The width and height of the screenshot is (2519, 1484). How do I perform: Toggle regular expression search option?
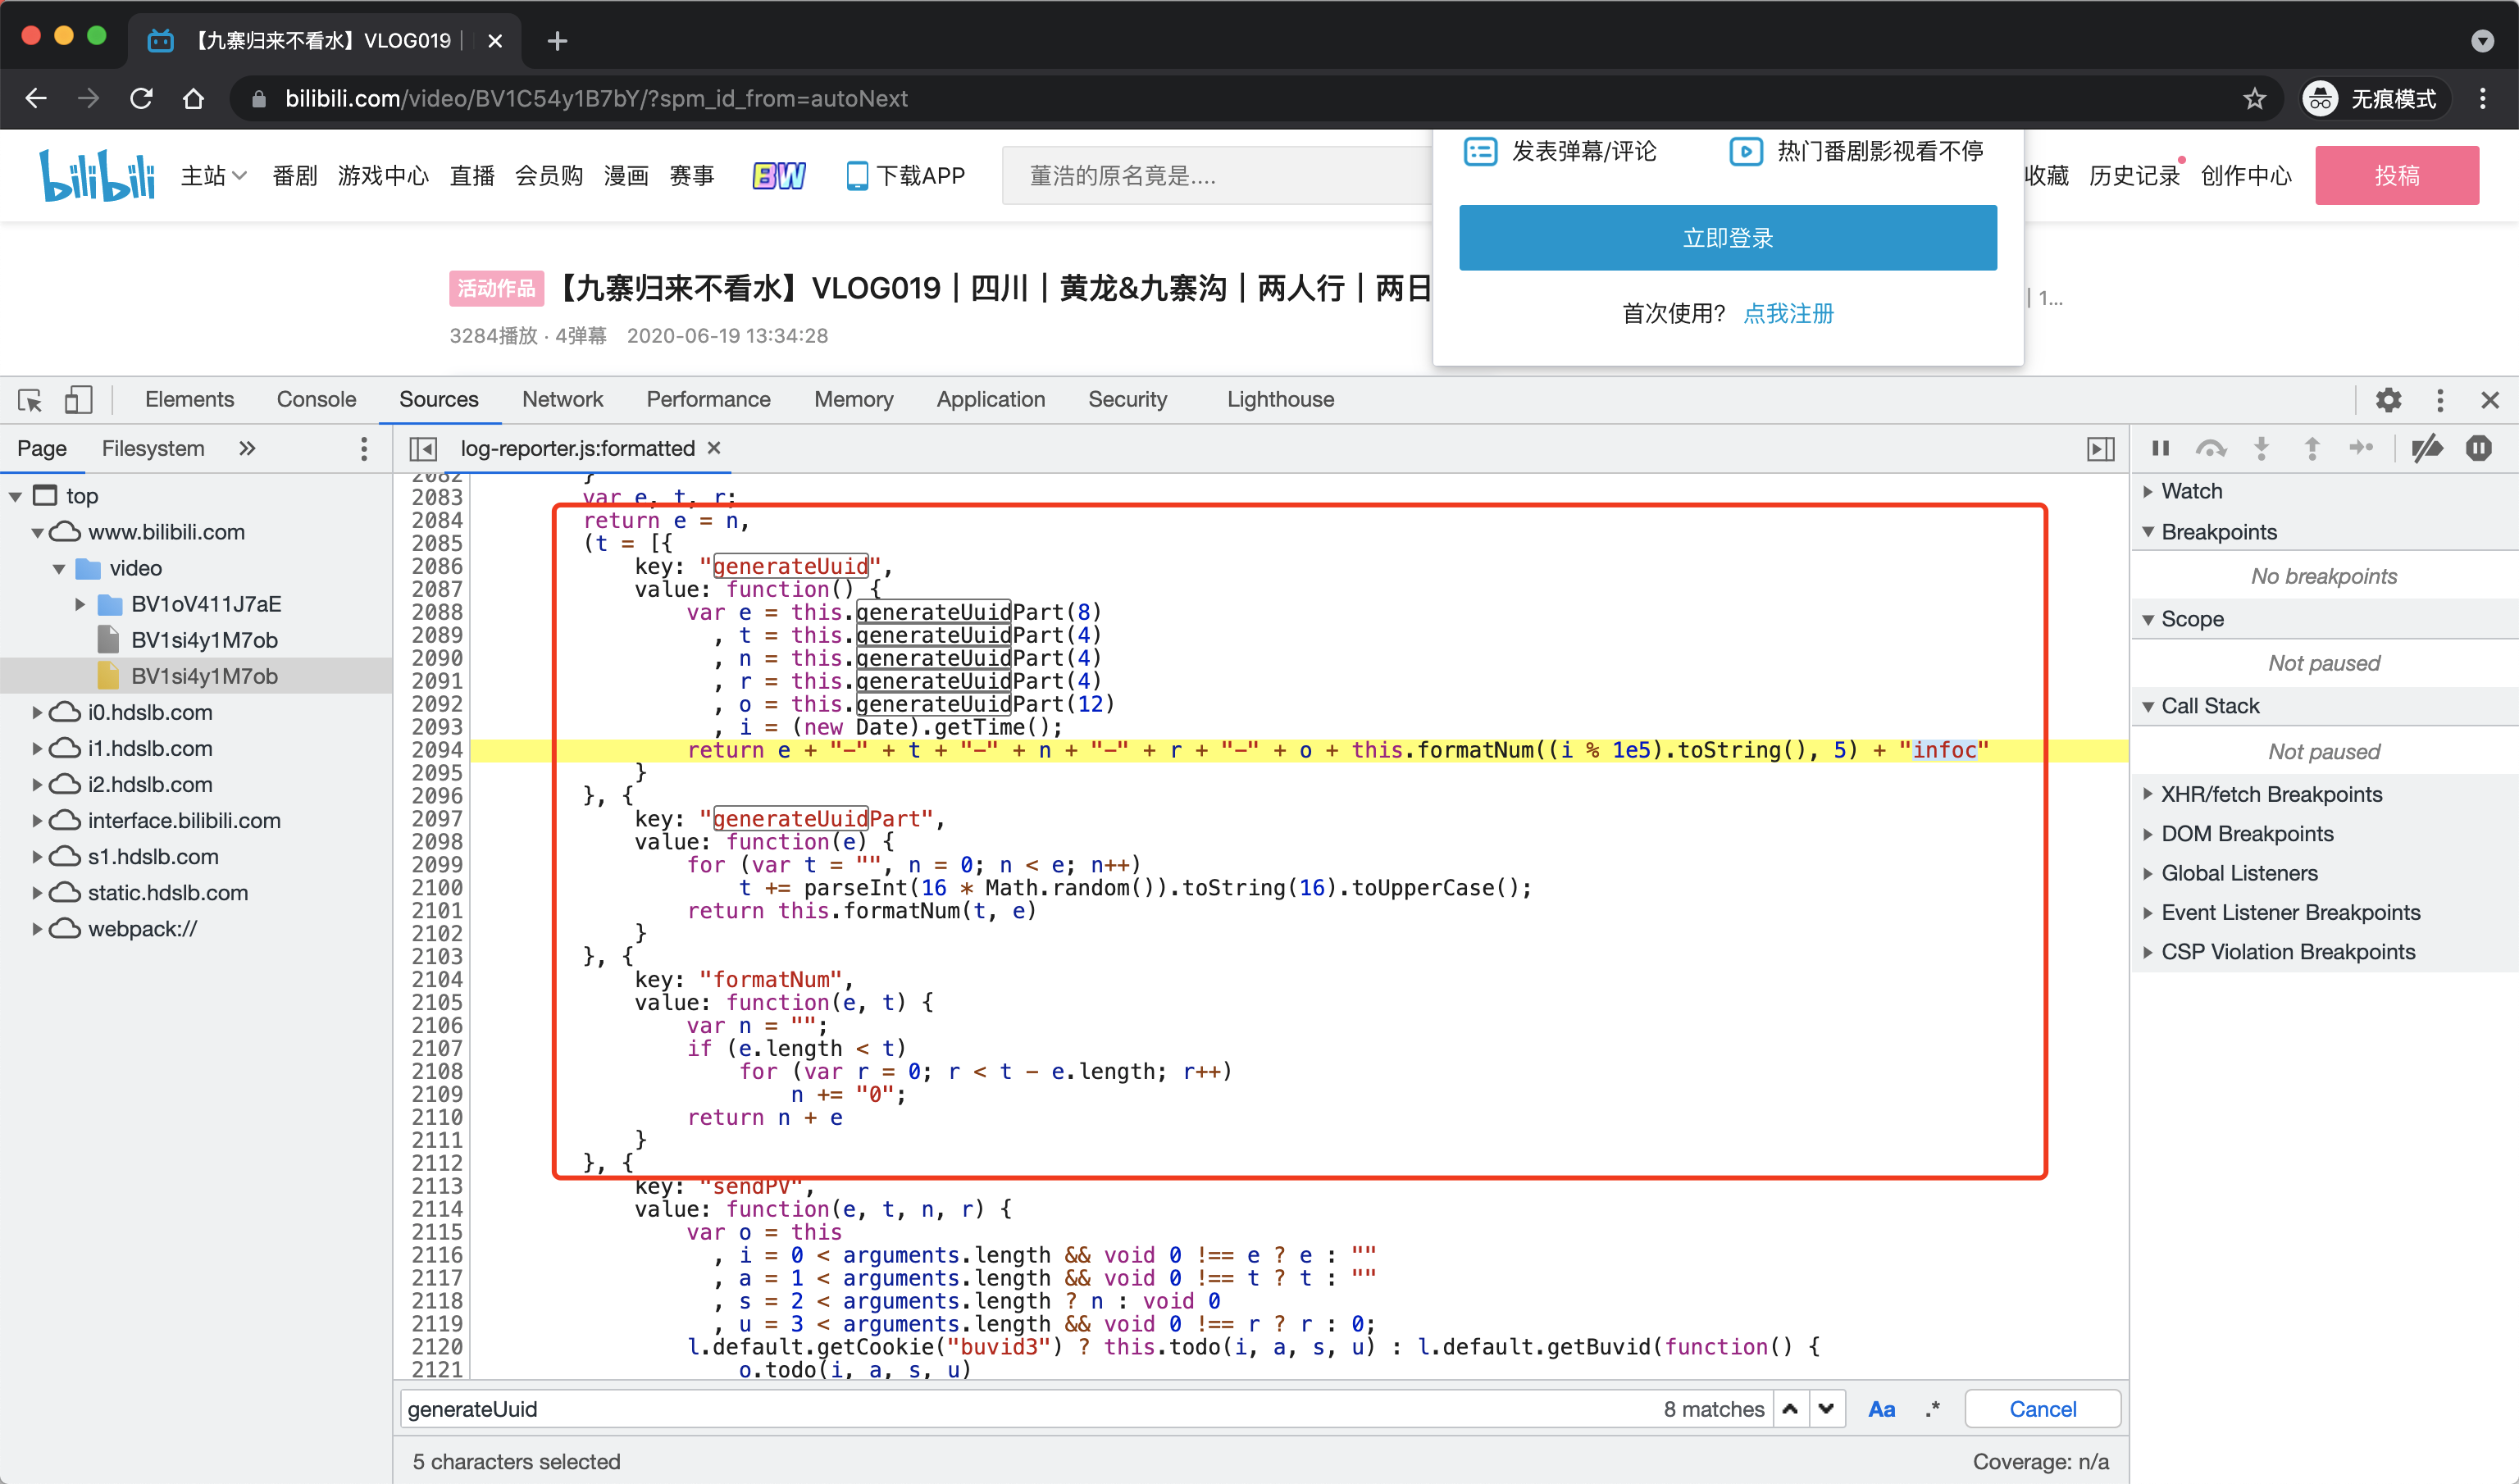[x=1933, y=1409]
